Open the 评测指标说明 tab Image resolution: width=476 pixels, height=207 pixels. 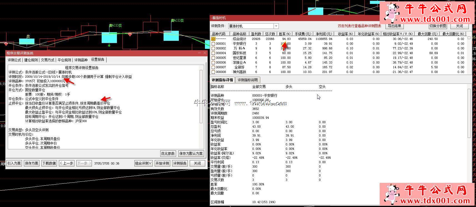(x=247, y=80)
